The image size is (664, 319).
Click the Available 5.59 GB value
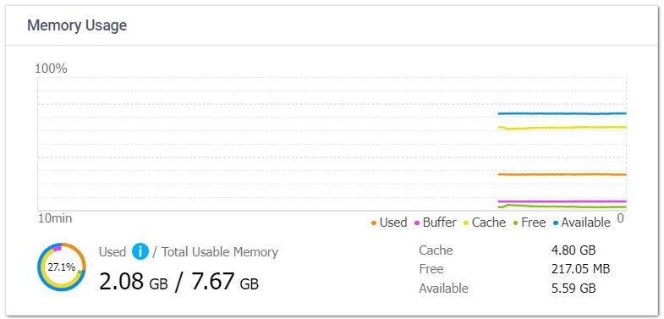573,288
